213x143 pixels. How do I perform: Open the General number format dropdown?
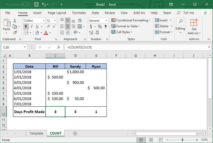pos(106,21)
